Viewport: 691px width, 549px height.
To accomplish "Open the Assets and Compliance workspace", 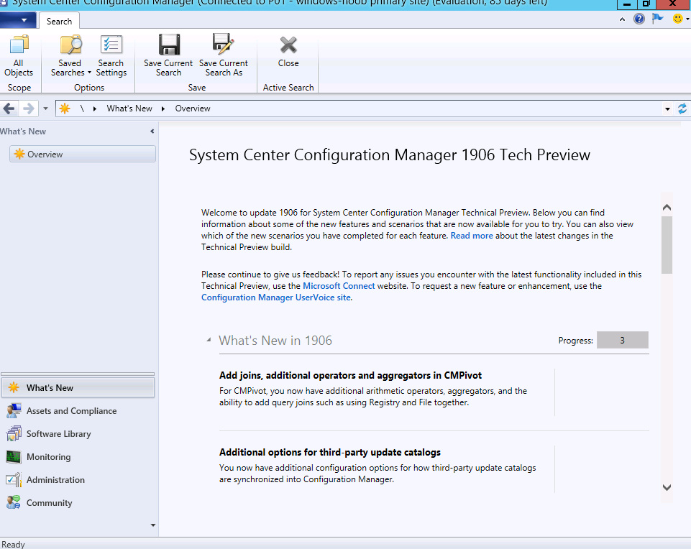I will coord(78,411).
